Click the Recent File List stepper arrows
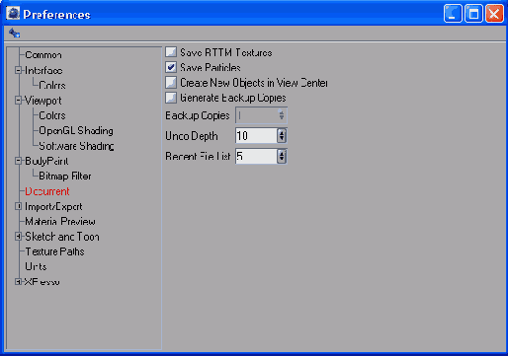Image resolution: width=508 pixels, height=356 pixels. (282, 156)
